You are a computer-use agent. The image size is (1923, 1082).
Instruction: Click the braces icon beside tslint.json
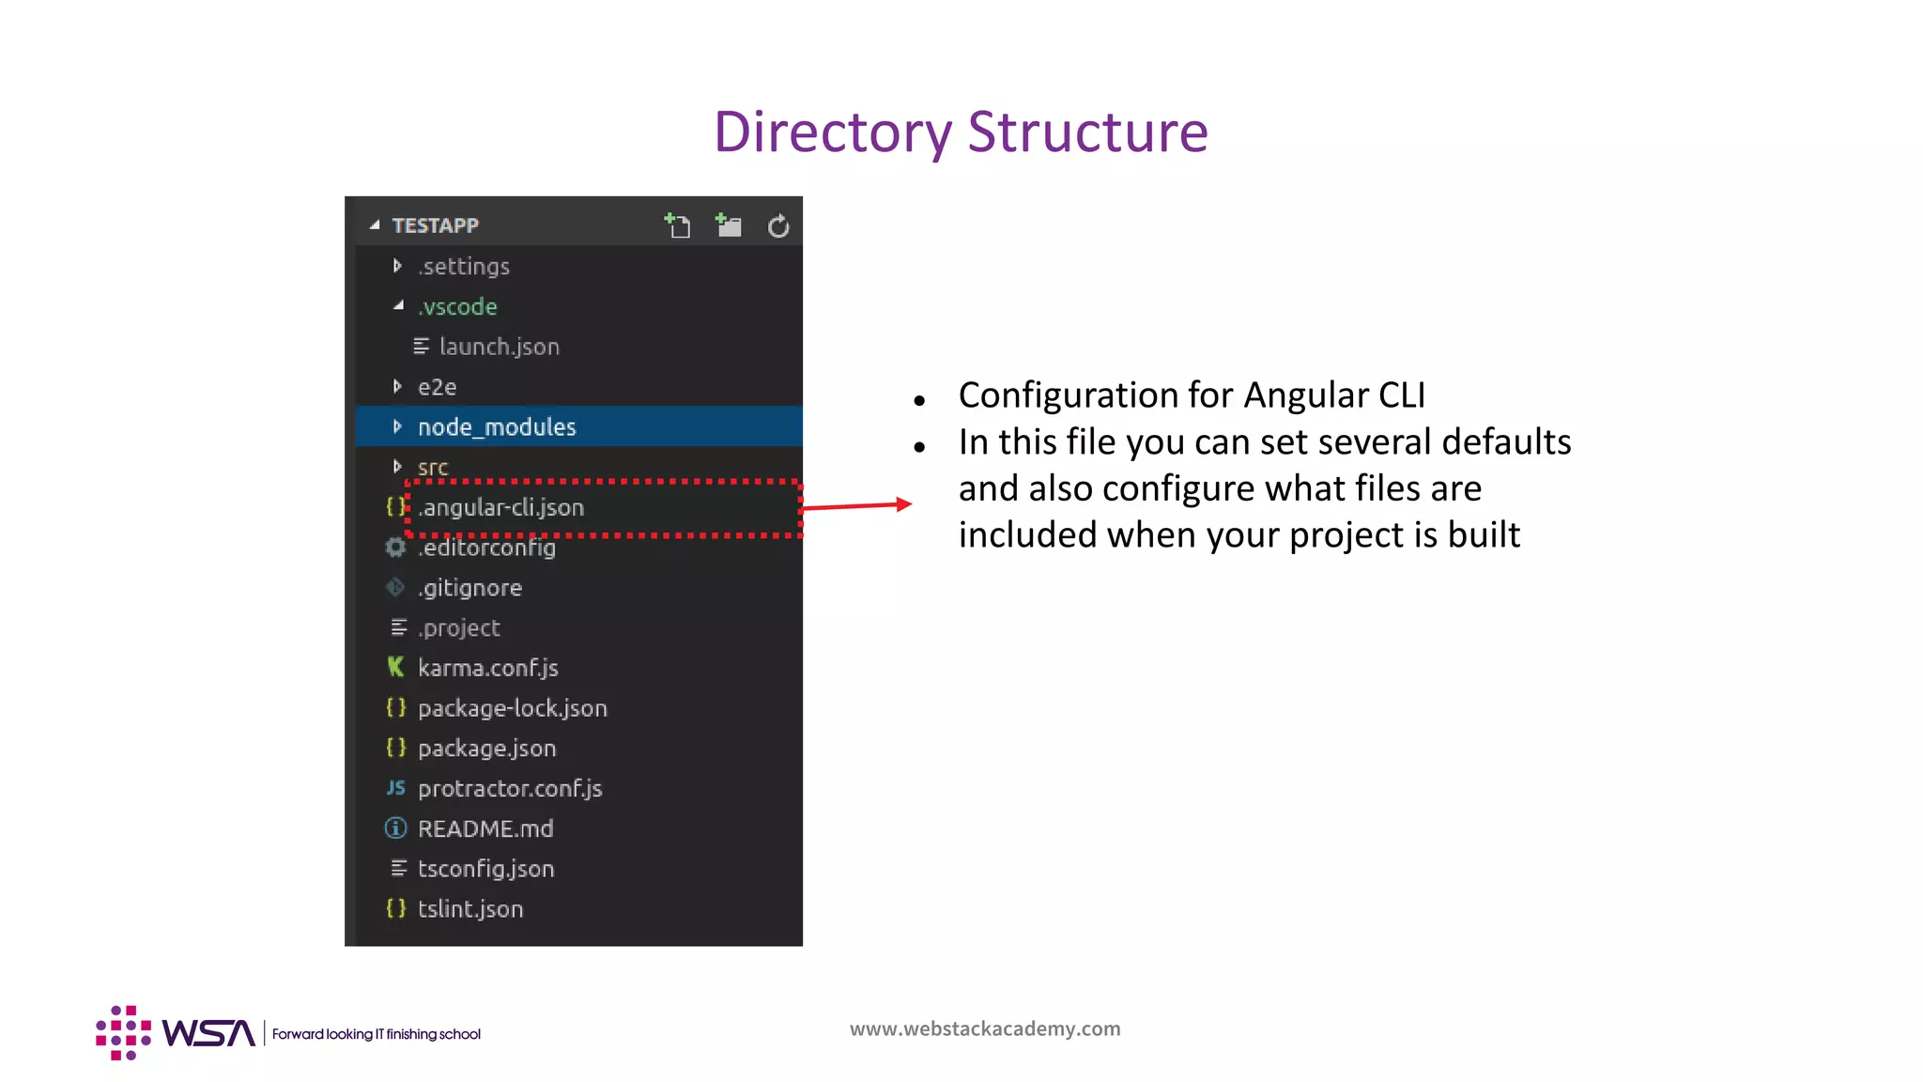395,909
